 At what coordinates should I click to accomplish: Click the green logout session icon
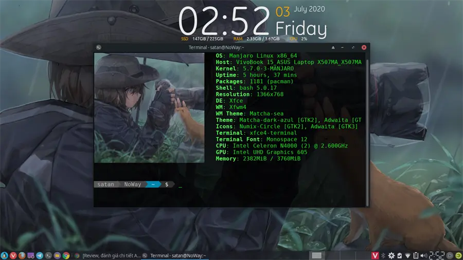[458, 255]
